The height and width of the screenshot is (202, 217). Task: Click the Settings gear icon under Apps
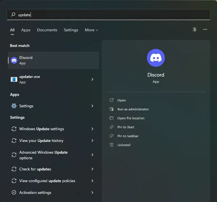[x=14, y=106]
